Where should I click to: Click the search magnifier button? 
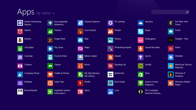tap(187, 12)
